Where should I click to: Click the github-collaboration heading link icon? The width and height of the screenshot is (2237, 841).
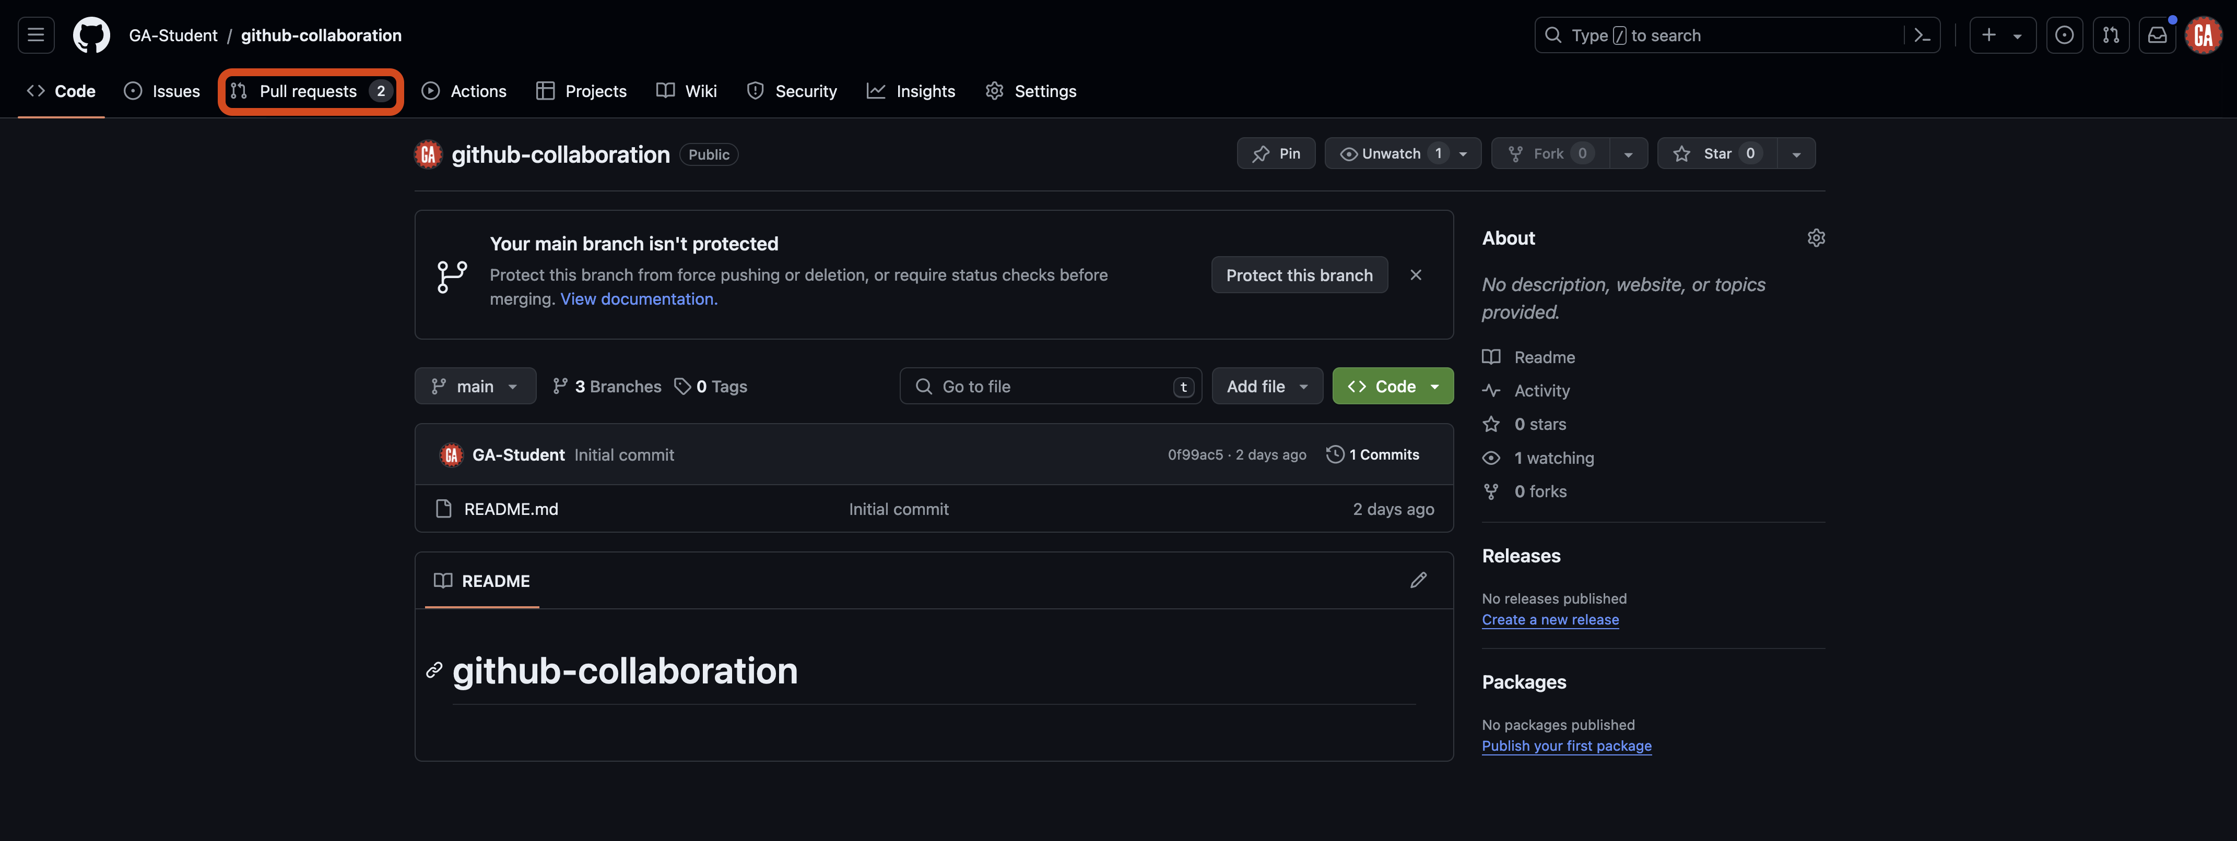pyautogui.click(x=434, y=670)
